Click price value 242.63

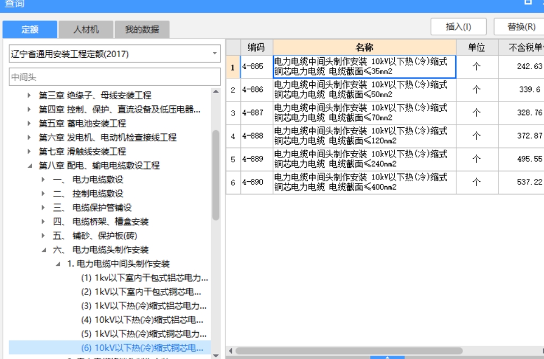click(x=529, y=66)
